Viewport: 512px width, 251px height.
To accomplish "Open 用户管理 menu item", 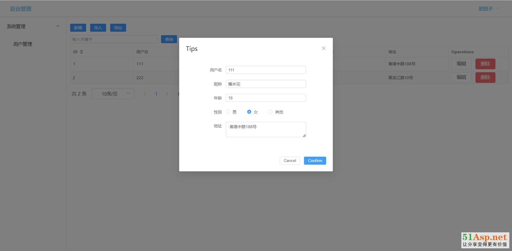I will (x=23, y=44).
